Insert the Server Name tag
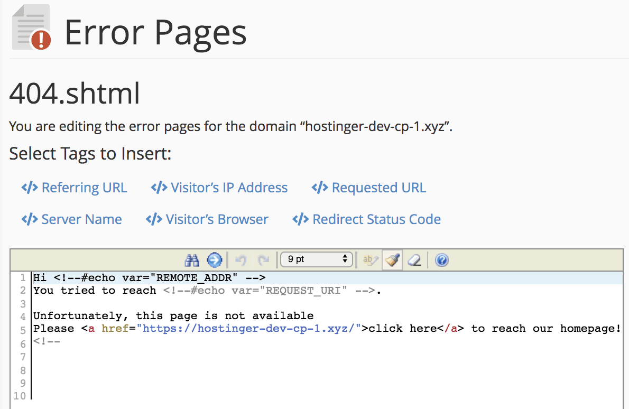The height and width of the screenshot is (409, 629). coord(81,219)
